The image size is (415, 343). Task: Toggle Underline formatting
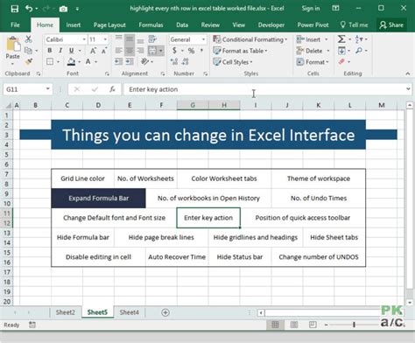71,51
